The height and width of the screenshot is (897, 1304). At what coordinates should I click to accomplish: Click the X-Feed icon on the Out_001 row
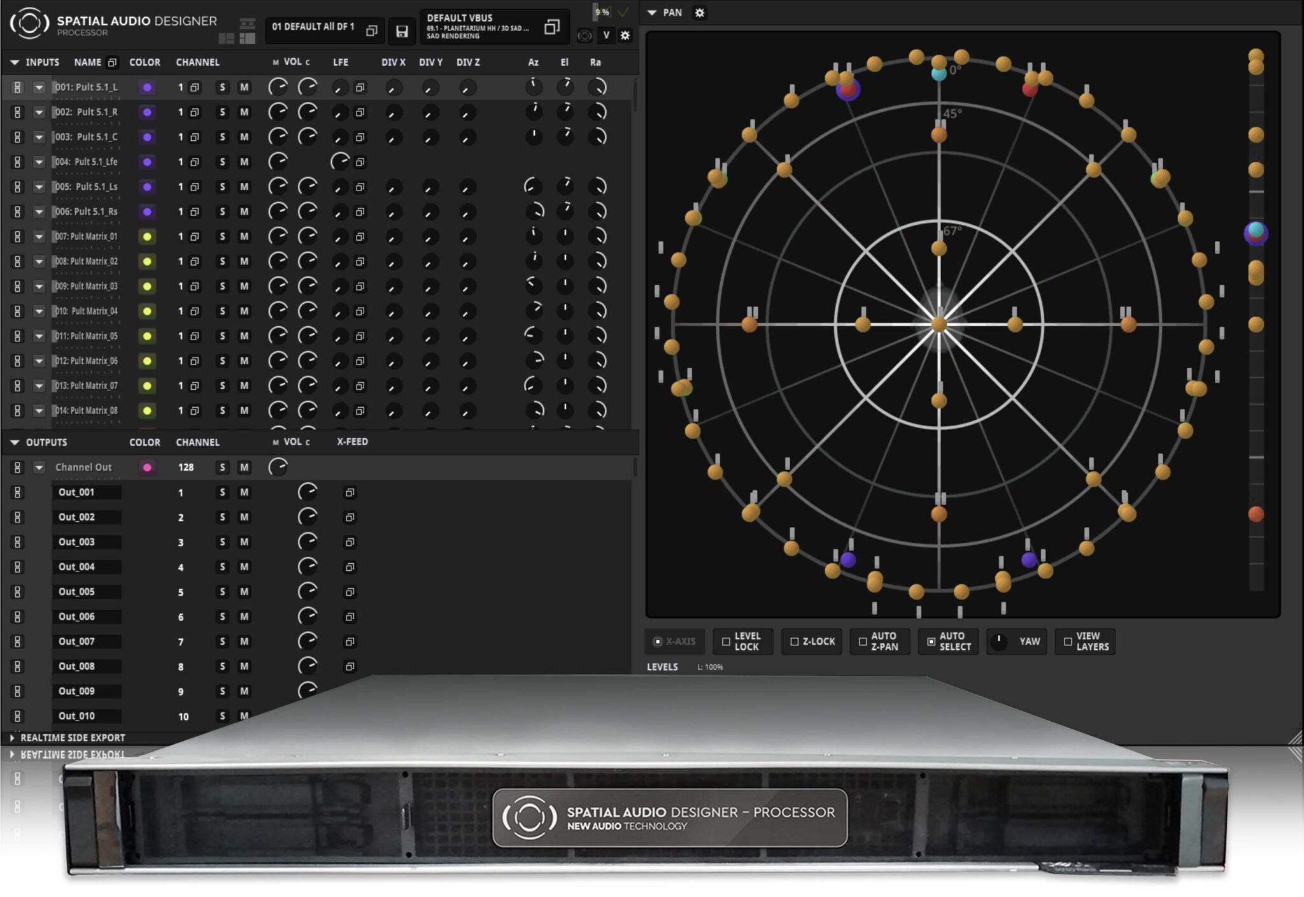pyautogui.click(x=350, y=492)
